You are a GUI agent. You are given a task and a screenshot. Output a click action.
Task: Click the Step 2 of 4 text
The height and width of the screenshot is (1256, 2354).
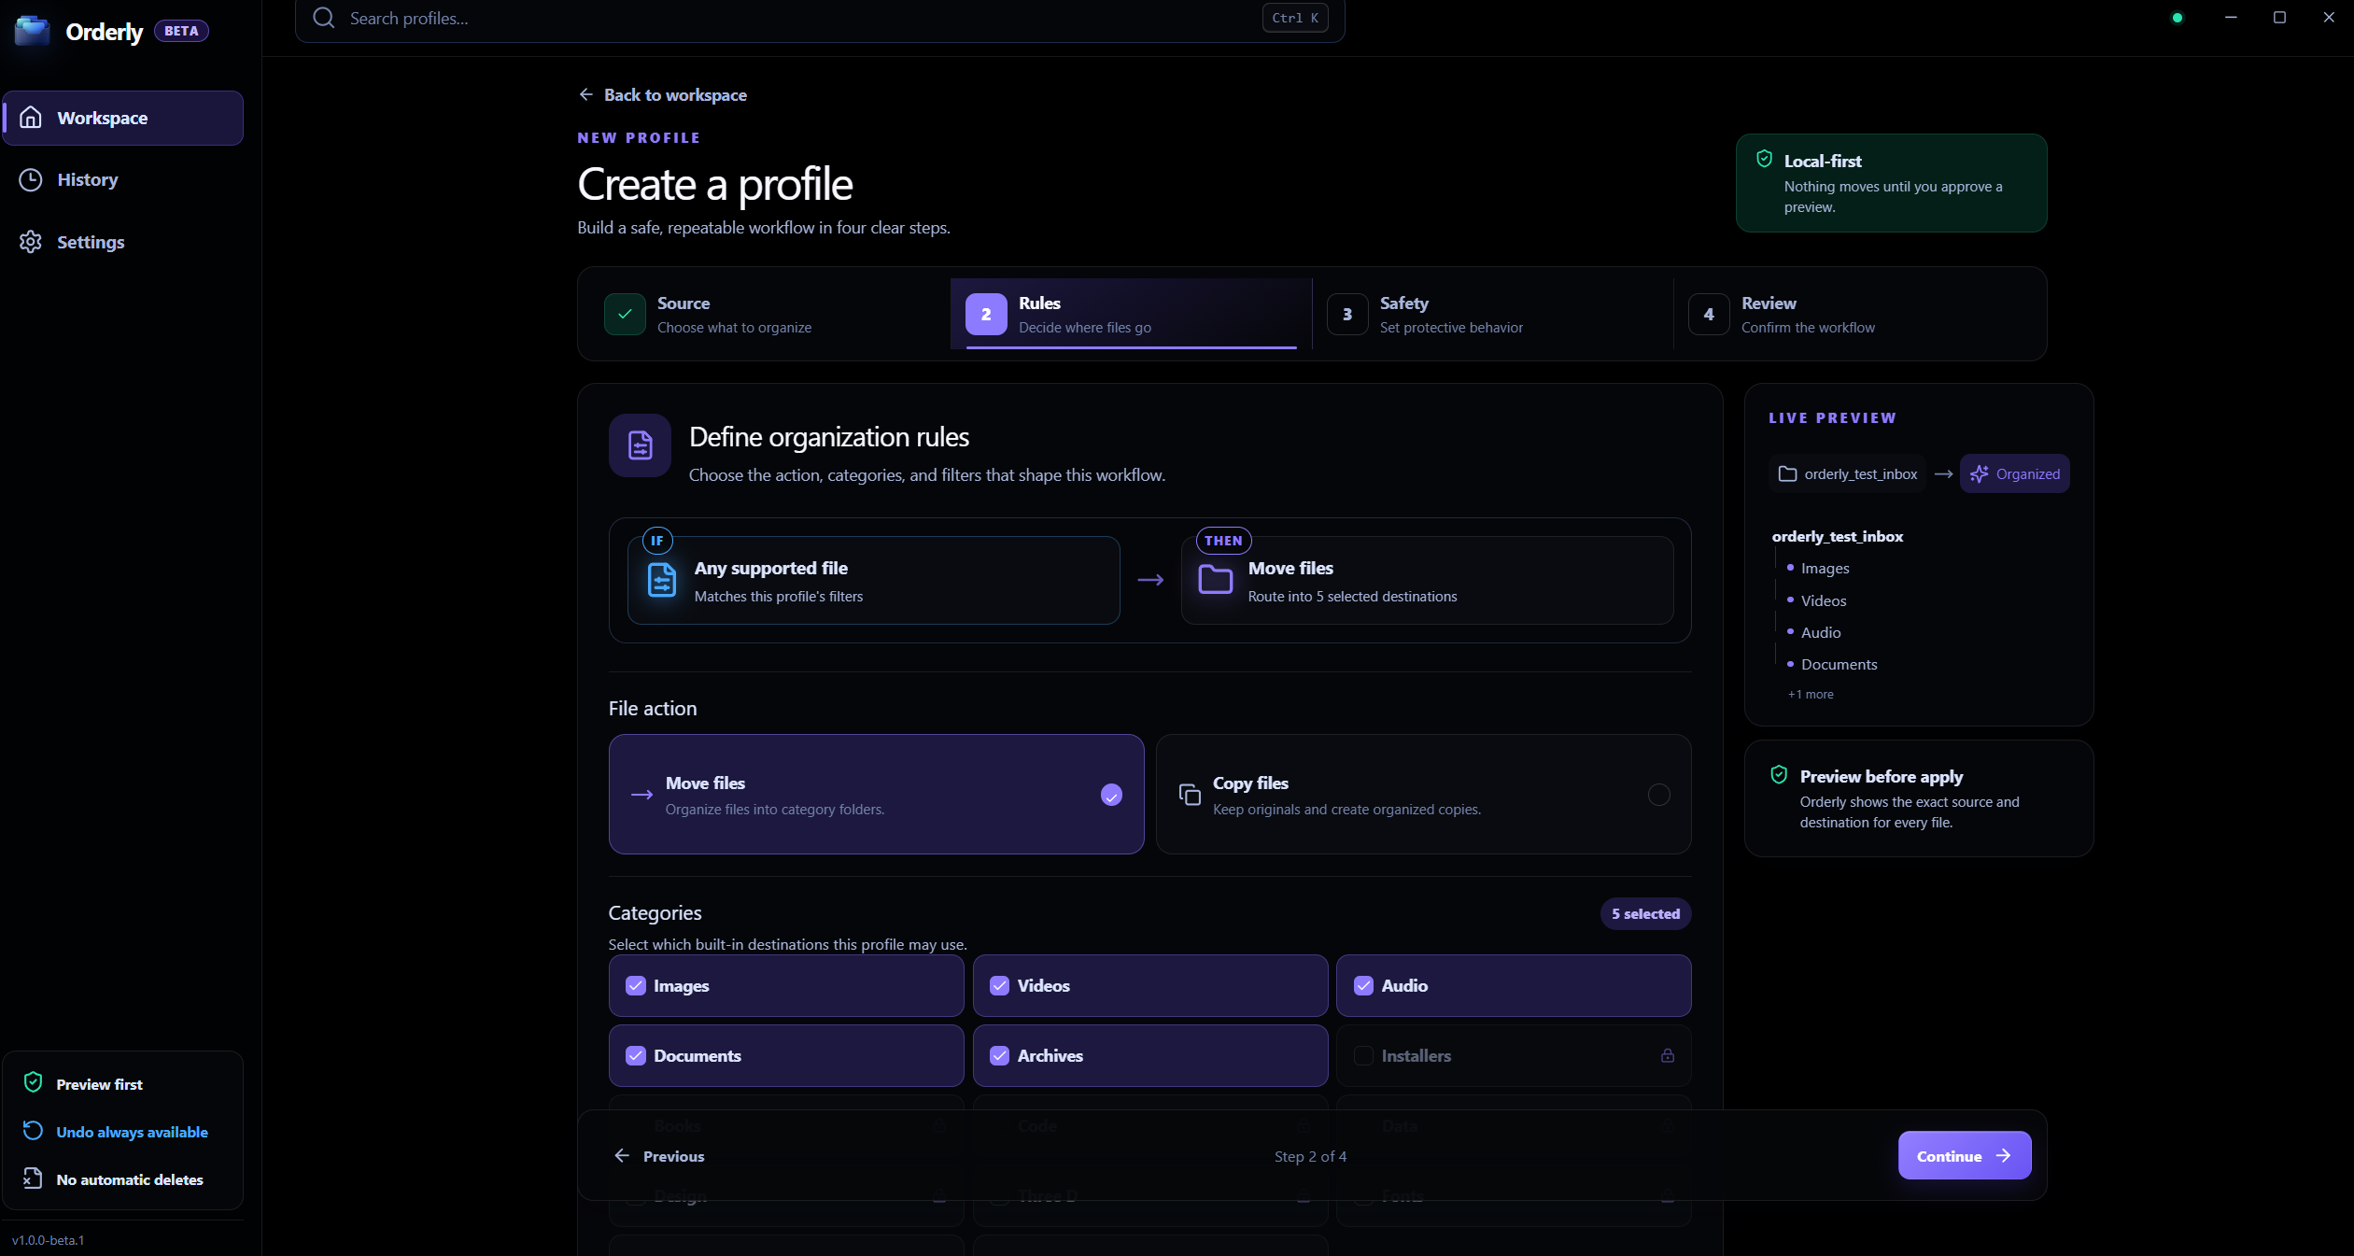point(1310,1156)
